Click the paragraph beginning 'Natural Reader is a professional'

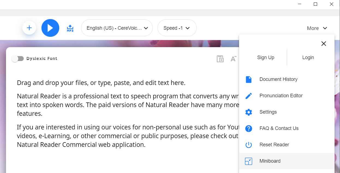tap(128, 105)
